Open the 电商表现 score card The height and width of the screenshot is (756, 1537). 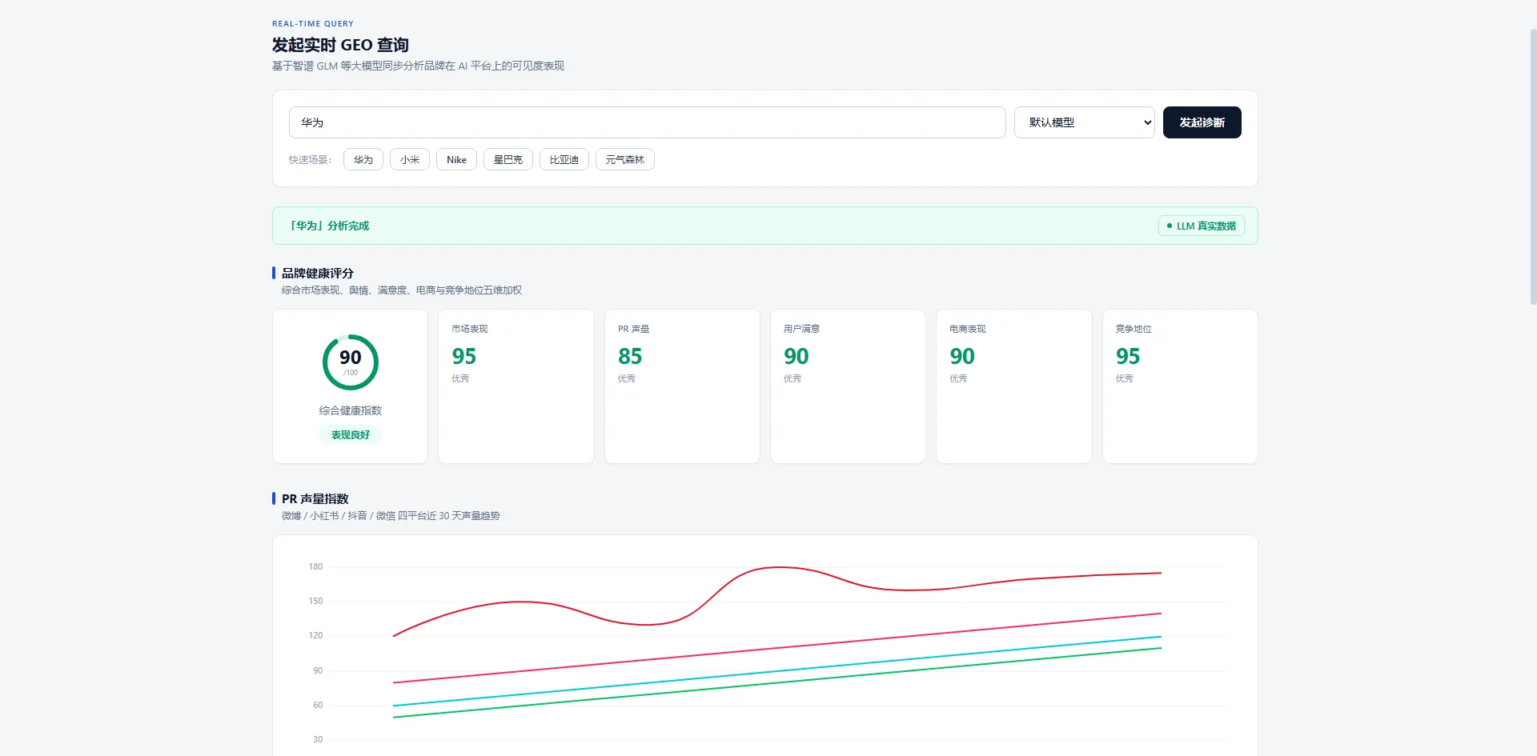click(1014, 386)
